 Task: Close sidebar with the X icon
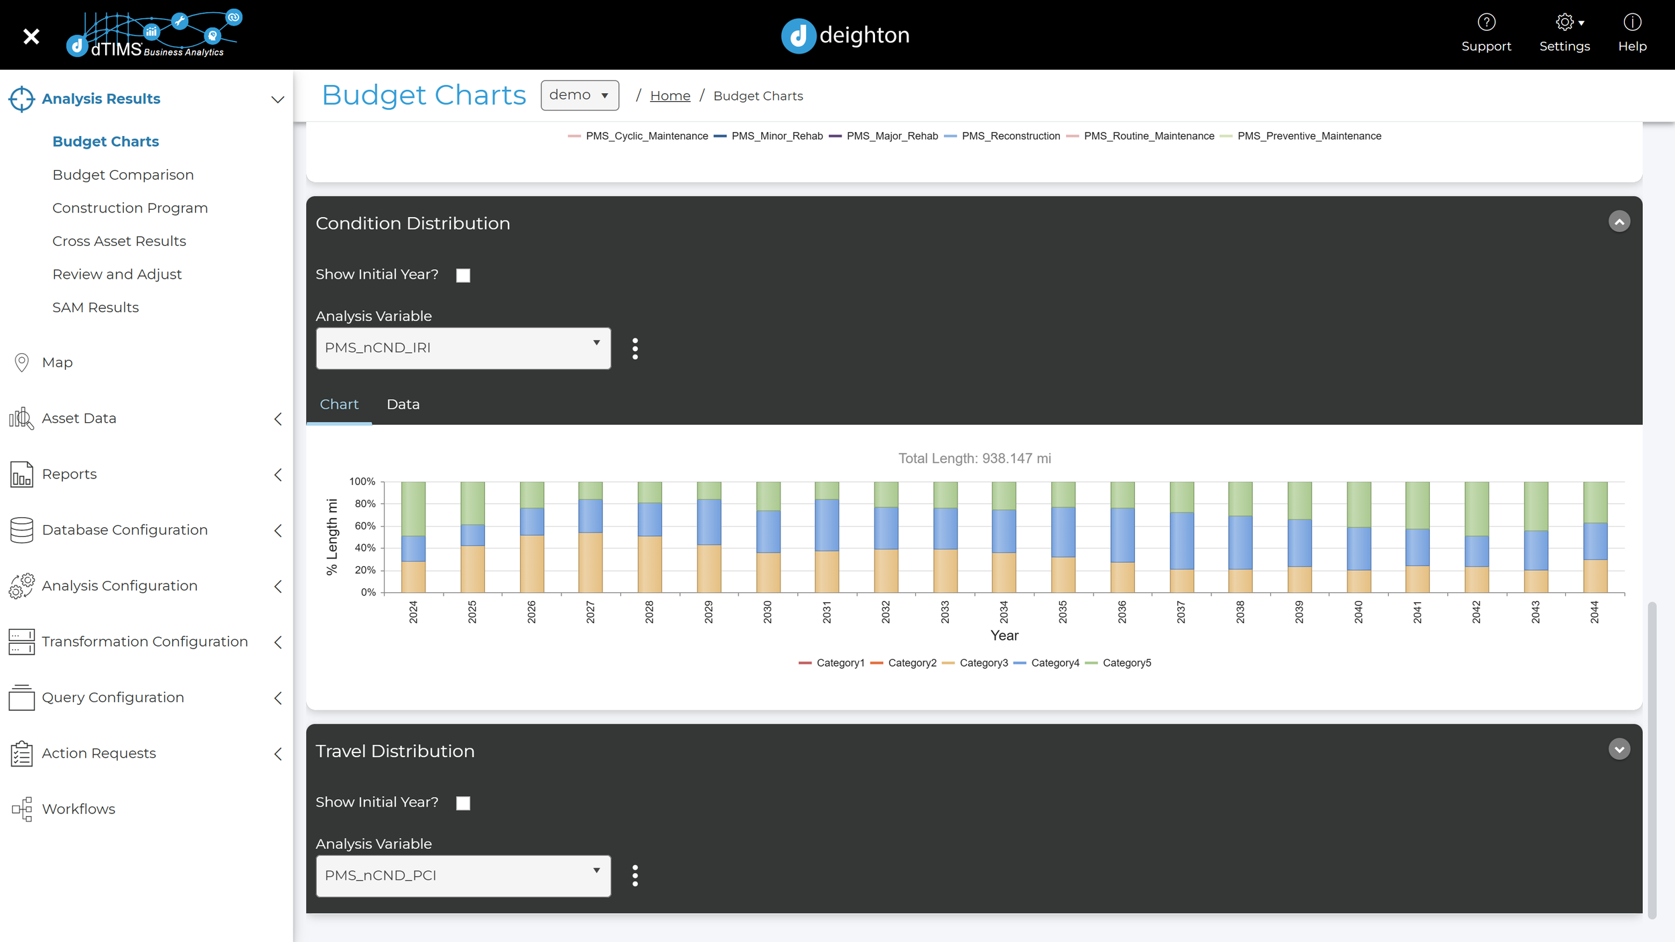coord(31,36)
